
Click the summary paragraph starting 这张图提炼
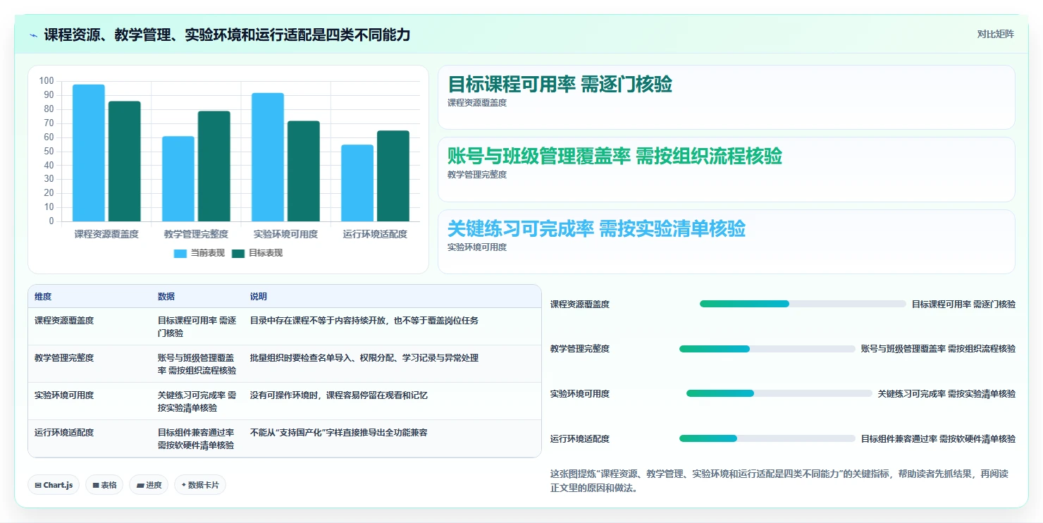[x=779, y=481]
